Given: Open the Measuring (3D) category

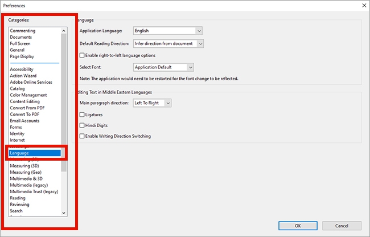Looking at the screenshot, I should [x=24, y=166].
